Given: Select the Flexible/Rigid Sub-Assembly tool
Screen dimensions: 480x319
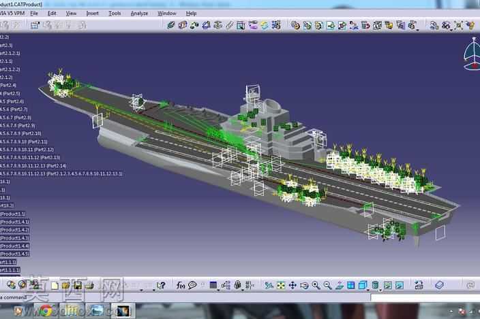Looking at the screenshot, I should pyautogui.click(x=253, y=25).
